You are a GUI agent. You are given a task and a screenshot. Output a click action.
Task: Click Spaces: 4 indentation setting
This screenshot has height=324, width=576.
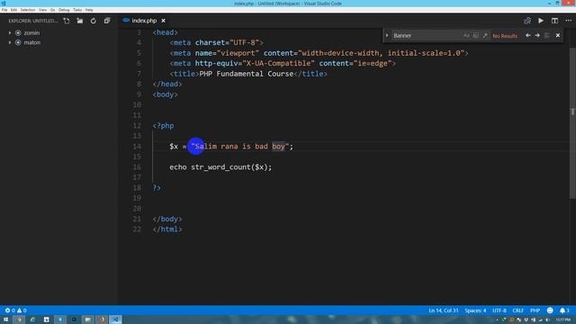475,310
